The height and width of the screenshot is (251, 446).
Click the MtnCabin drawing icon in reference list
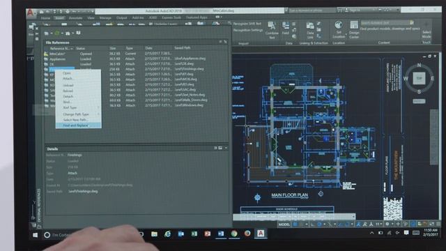(46, 54)
